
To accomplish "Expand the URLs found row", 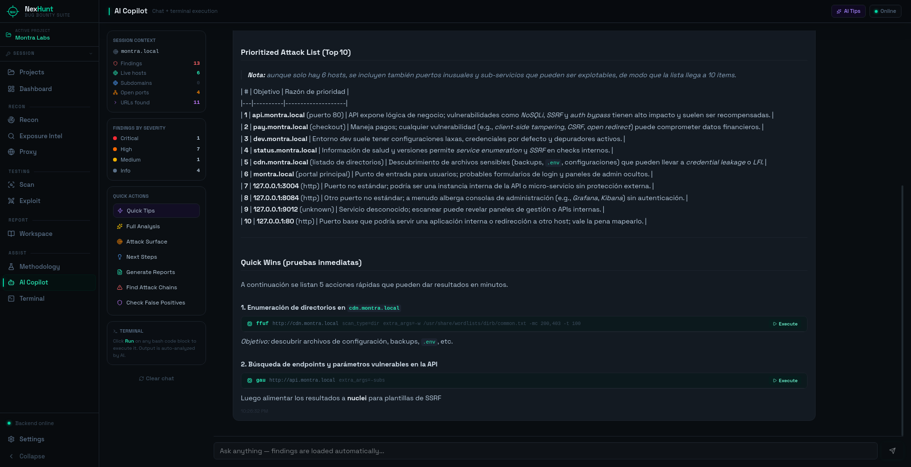I will [x=156, y=102].
